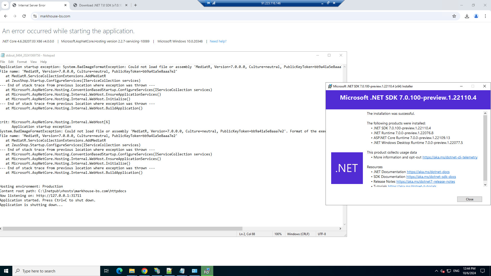Close the .NET SDK installer

469,199
